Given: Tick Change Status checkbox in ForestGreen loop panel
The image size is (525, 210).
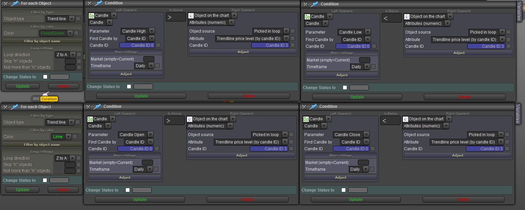Looking at the screenshot, I should [45, 77].
